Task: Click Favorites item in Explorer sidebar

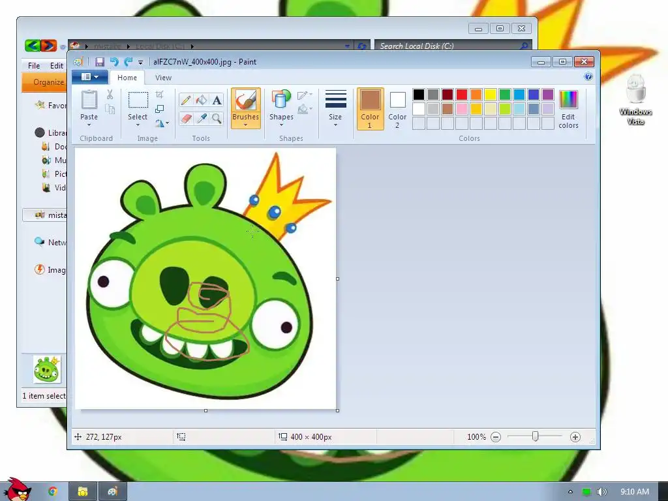Action: [x=51, y=105]
